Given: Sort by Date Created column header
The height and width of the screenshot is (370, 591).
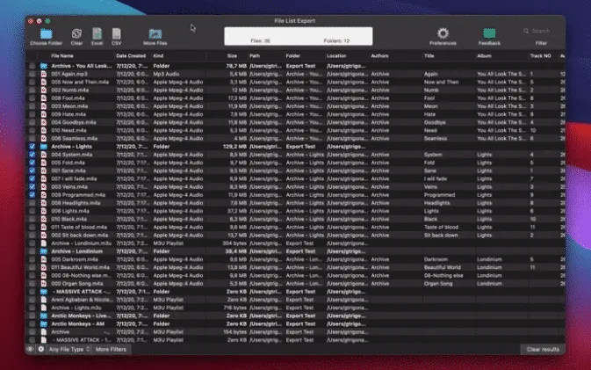Looking at the screenshot, I should tap(131, 56).
